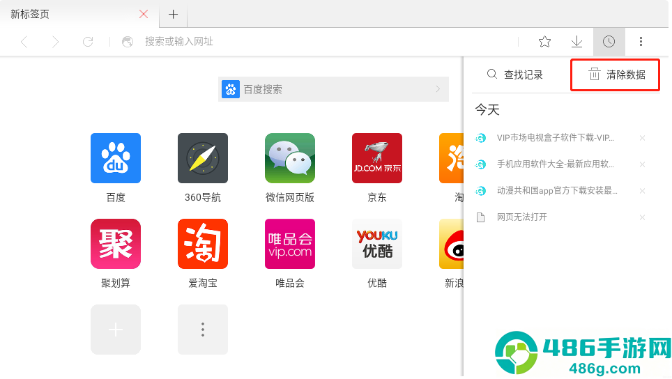Add a shortcut with the plus tile
The height and width of the screenshot is (379, 672).
click(x=116, y=330)
